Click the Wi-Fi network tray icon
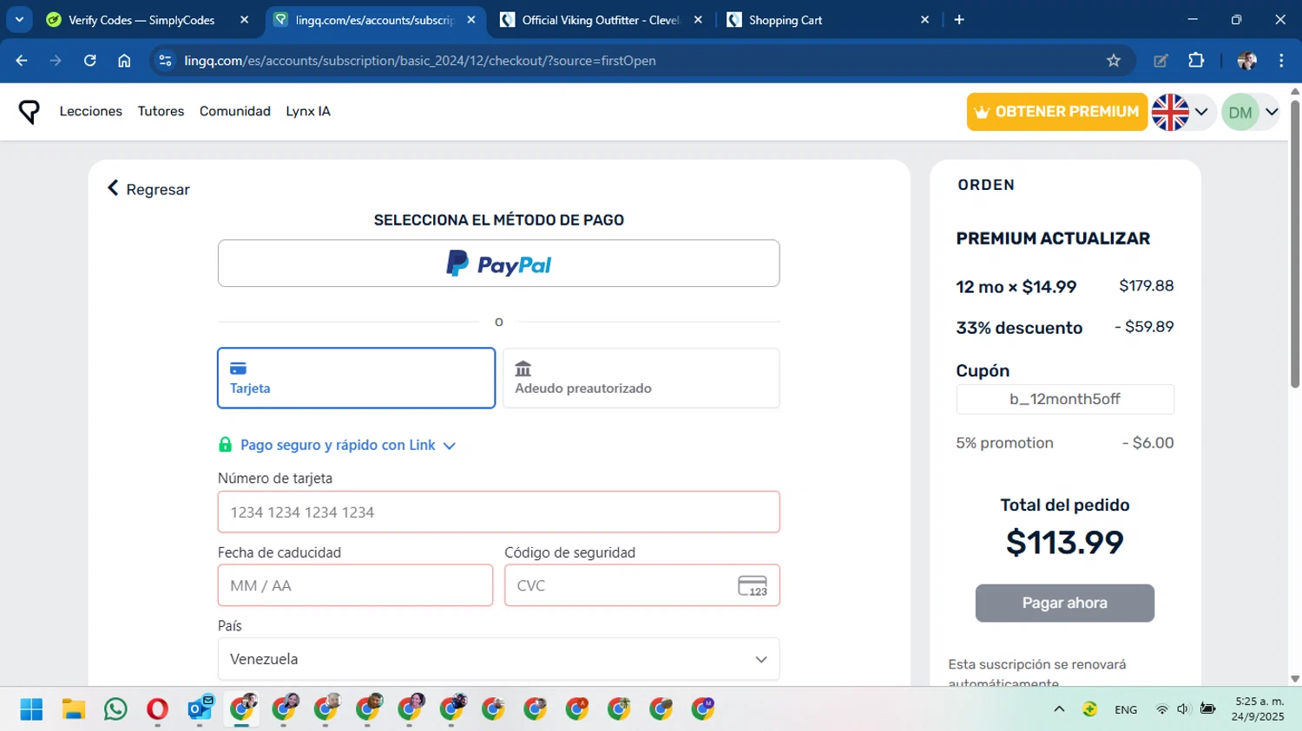The width and height of the screenshot is (1302, 731). (x=1161, y=709)
